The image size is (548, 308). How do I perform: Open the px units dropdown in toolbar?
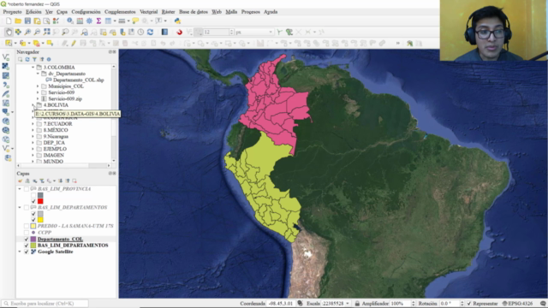pyautogui.click(x=271, y=33)
